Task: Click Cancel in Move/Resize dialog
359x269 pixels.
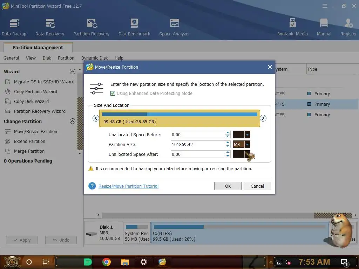Action: (x=257, y=186)
